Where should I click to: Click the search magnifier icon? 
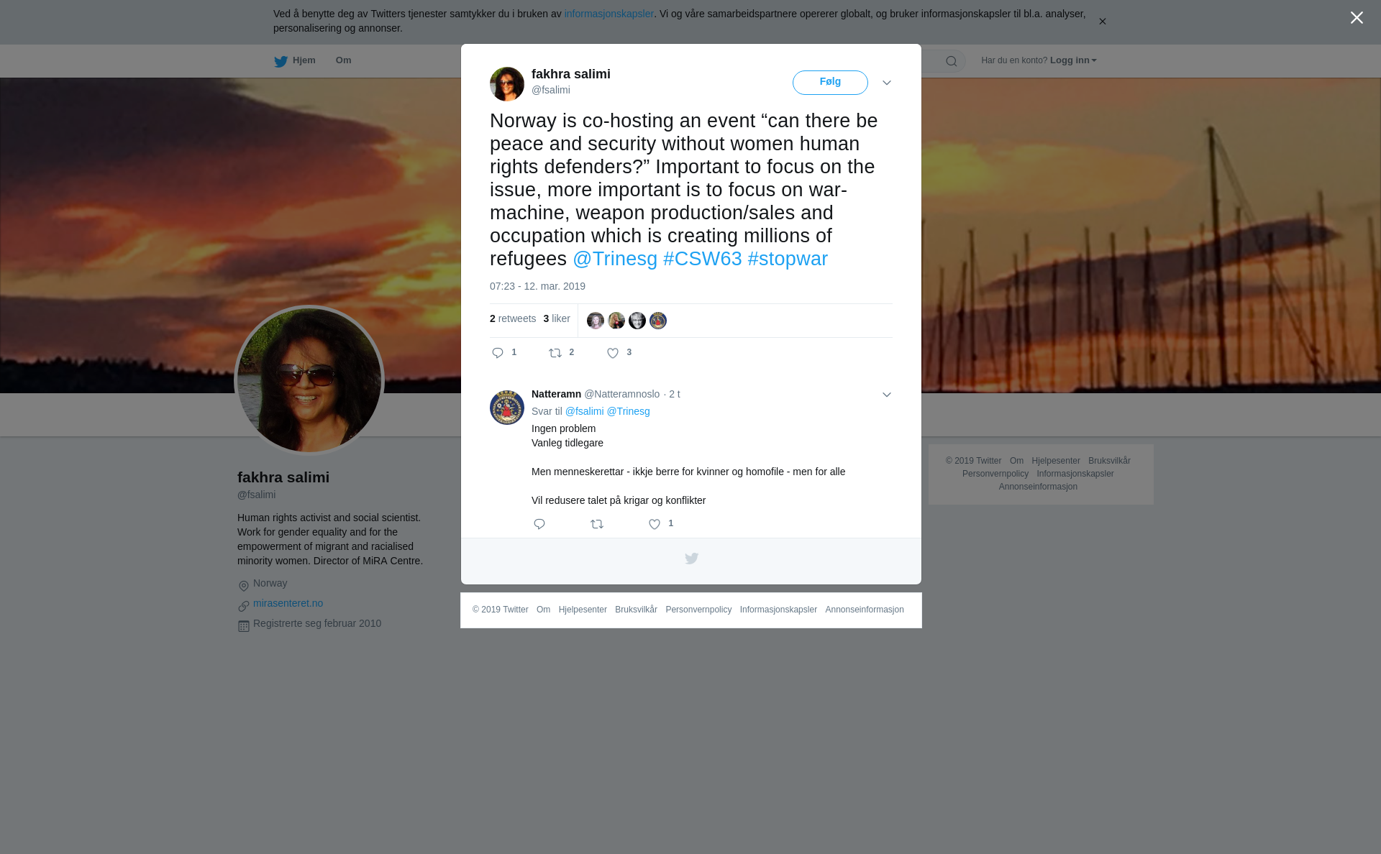coord(952,61)
